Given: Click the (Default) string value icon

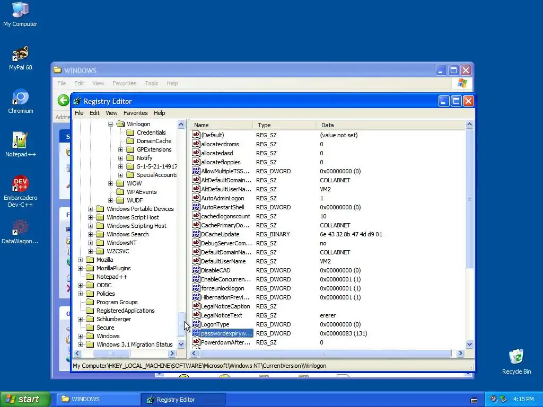Looking at the screenshot, I should click(x=196, y=135).
